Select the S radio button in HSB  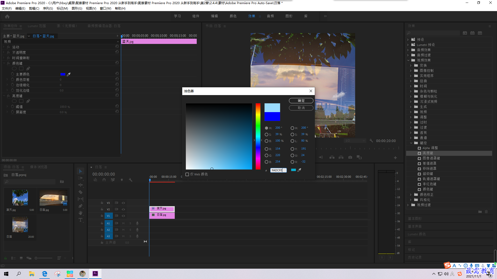click(x=266, y=134)
